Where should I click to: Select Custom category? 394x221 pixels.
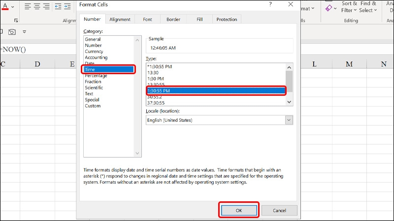point(93,106)
